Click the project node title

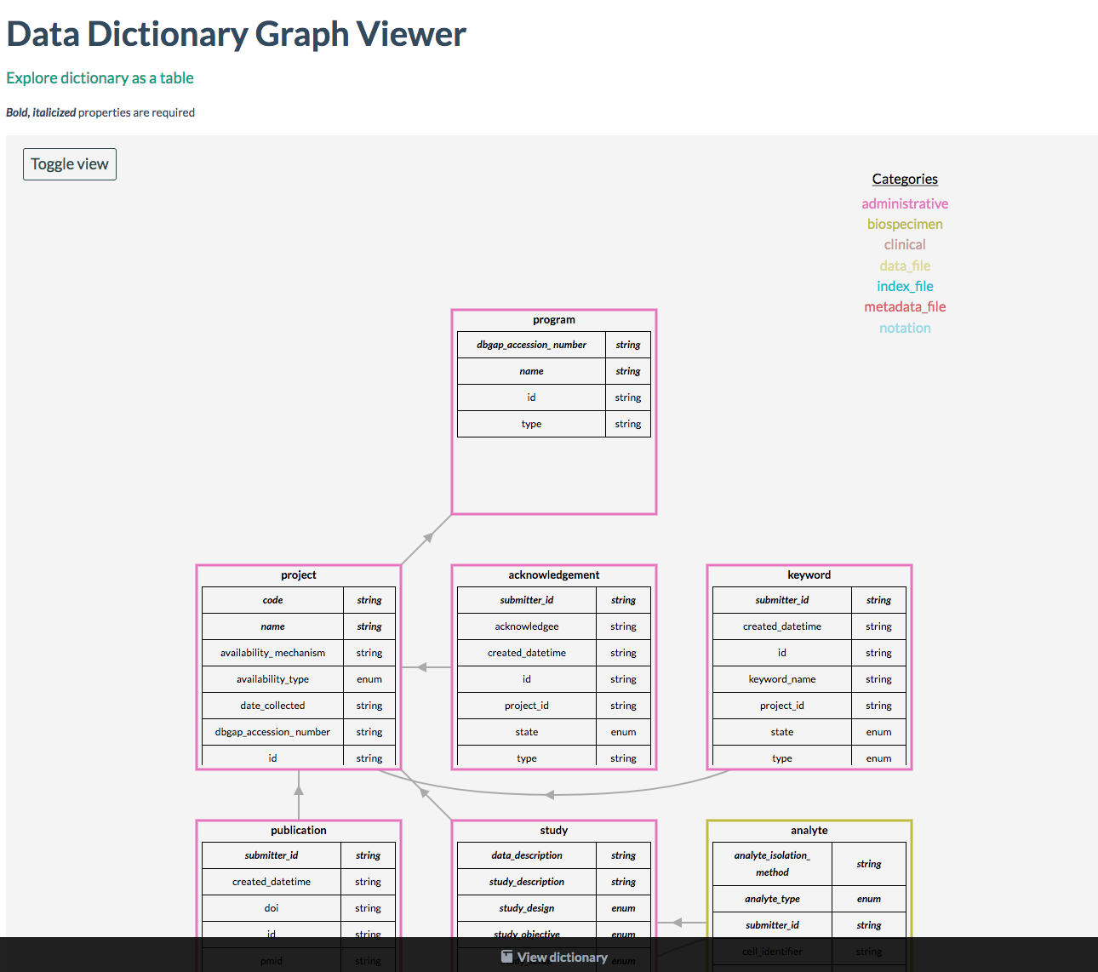tap(299, 575)
